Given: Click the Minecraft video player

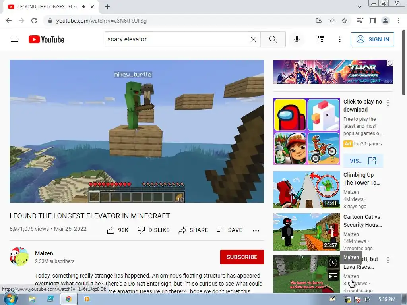Looking at the screenshot, I should click(x=137, y=131).
